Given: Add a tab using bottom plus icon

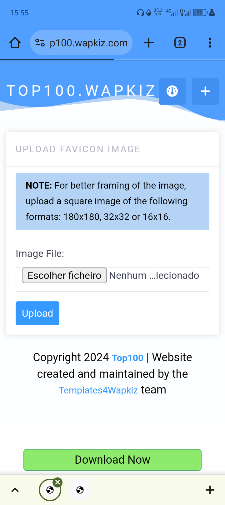Looking at the screenshot, I should pos(210,490).
